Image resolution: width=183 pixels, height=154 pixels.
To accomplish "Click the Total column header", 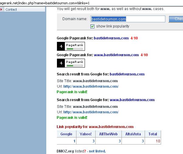I will point(153,134).
